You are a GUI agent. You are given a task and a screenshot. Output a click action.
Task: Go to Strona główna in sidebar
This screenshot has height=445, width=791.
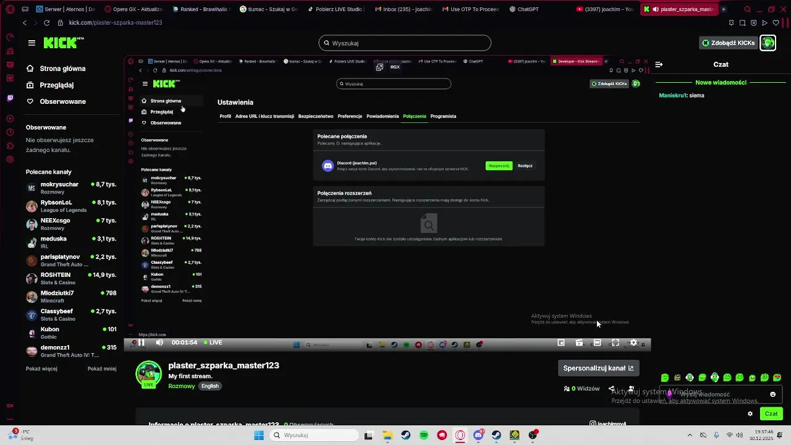click(x=56, y=69)
